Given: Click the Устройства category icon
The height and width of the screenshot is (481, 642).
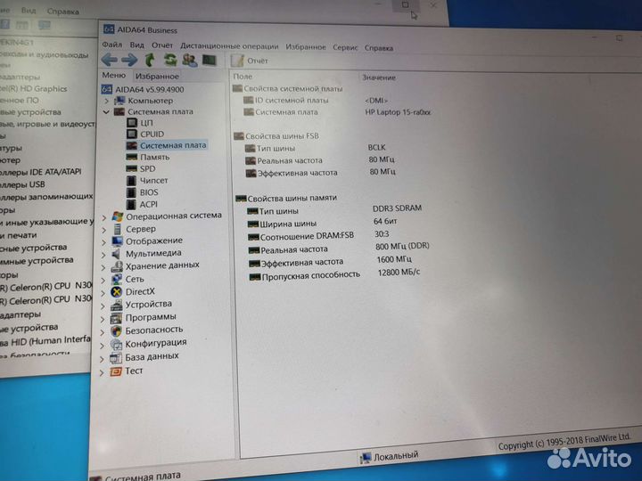Looking at the screenshot, I should click(x=116, y=306).
